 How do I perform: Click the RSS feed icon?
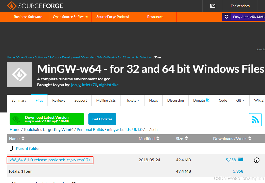point(255,119)
